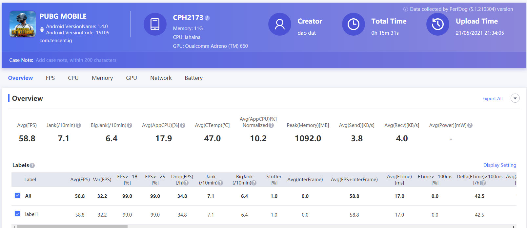The height and width of the screenshot is (228, 527).
Task: Click com.tencent.ig package name
Action: 56,41
